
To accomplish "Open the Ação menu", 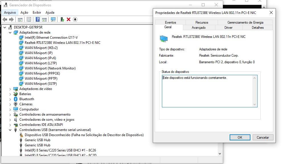I will [x=24, y=13].
